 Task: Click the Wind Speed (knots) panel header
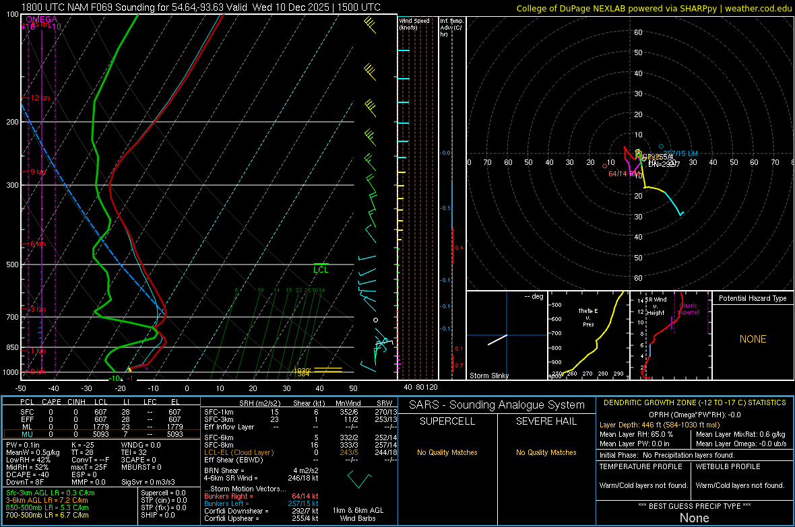tap(414, 24)
